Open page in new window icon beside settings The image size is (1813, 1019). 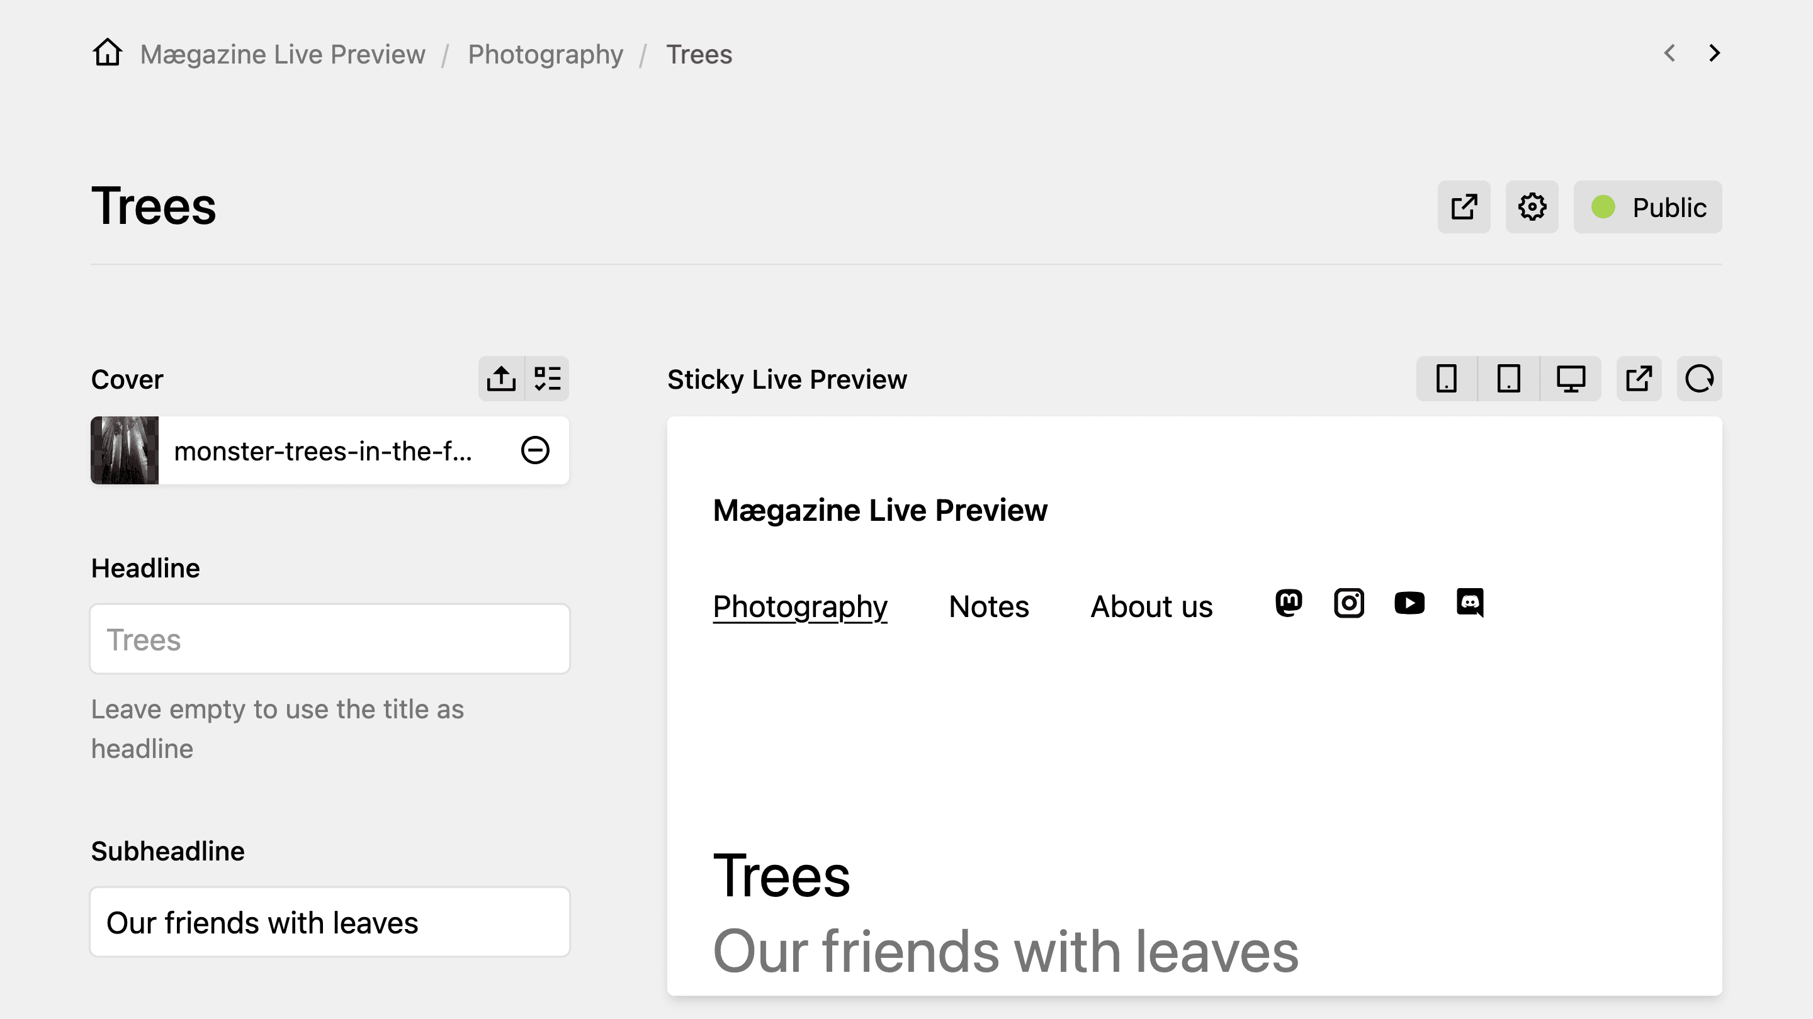click(1464, 207)
